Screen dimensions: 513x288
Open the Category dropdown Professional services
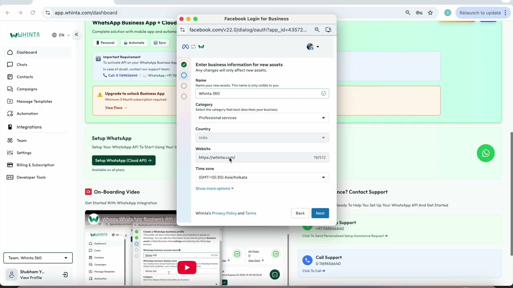coord(262,118)
